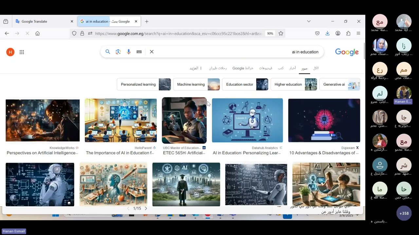Open the Pocket save icon
This screenshot has height=235, width=419.
(317, 33)
